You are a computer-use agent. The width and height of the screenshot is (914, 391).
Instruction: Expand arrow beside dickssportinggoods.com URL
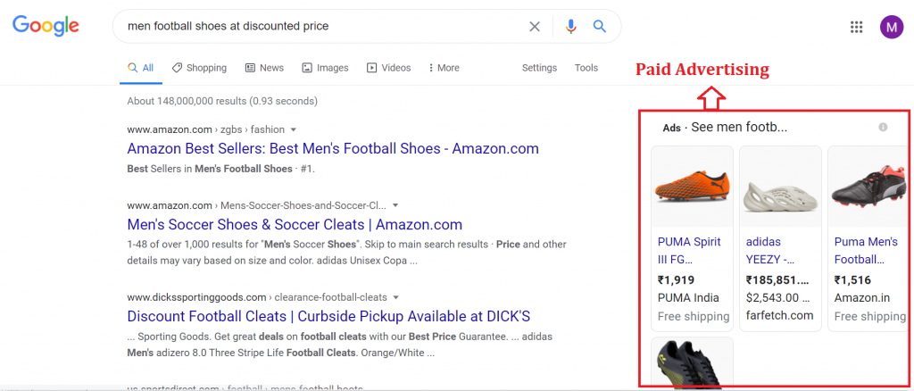(x=395, y=297)
